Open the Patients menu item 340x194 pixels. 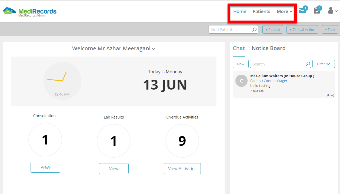click(x=261, y=11)
